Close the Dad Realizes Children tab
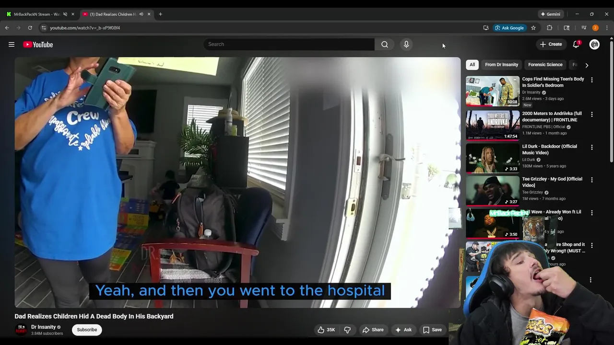 point(149,14)
